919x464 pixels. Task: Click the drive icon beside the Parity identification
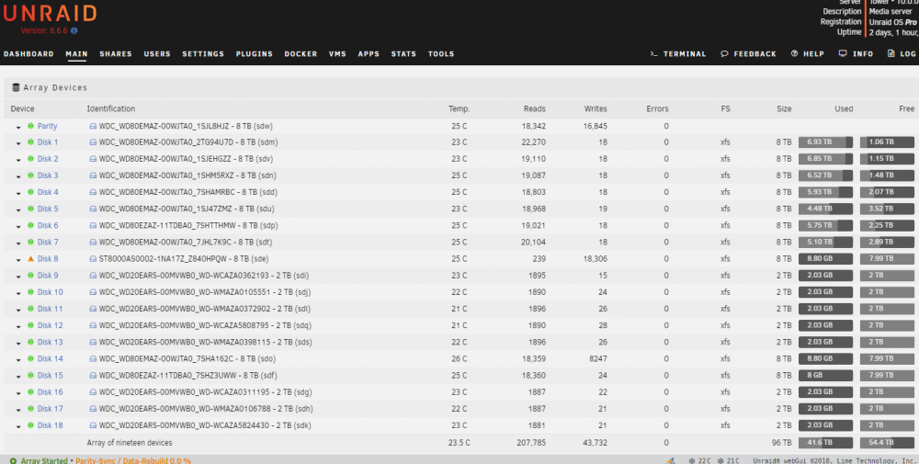(93, 126)
